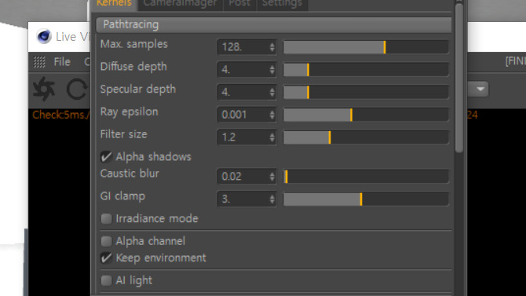526x296 pixels.
Task: Click Diffuse depth stepper arrows
Action: pos(272,69)
